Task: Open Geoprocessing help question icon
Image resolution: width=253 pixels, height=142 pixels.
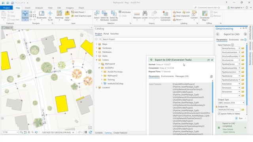Action: [245, 40]
